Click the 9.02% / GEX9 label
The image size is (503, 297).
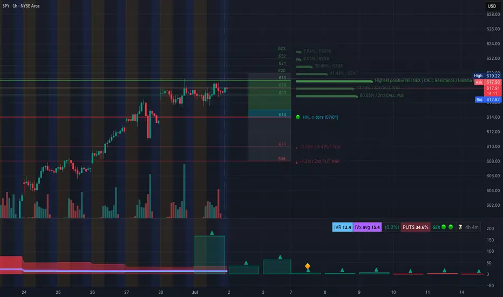point(316,58)
